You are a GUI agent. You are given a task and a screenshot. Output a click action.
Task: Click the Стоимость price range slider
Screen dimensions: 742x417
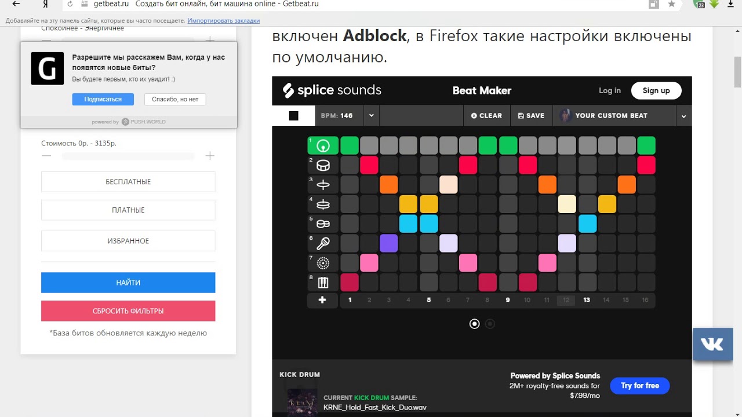[x=128, y=156]
